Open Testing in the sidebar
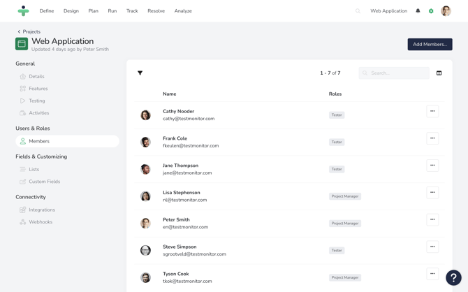This screenshot has height=292, width=468. pyautogui.click(x=37, y=101)
